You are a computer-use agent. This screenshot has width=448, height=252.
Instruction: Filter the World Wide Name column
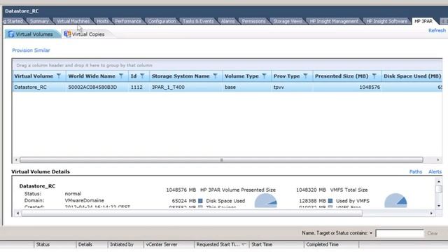point(121,76)
